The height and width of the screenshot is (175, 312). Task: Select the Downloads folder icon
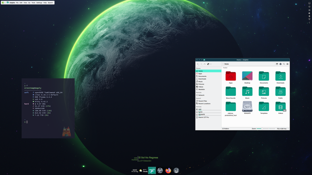tap(280, 76)
